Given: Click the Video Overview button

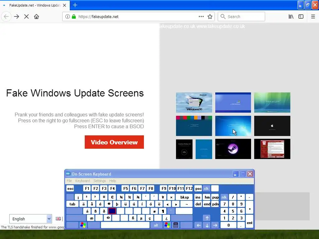Looking at the screenshot, I should [x=114, y=142].
